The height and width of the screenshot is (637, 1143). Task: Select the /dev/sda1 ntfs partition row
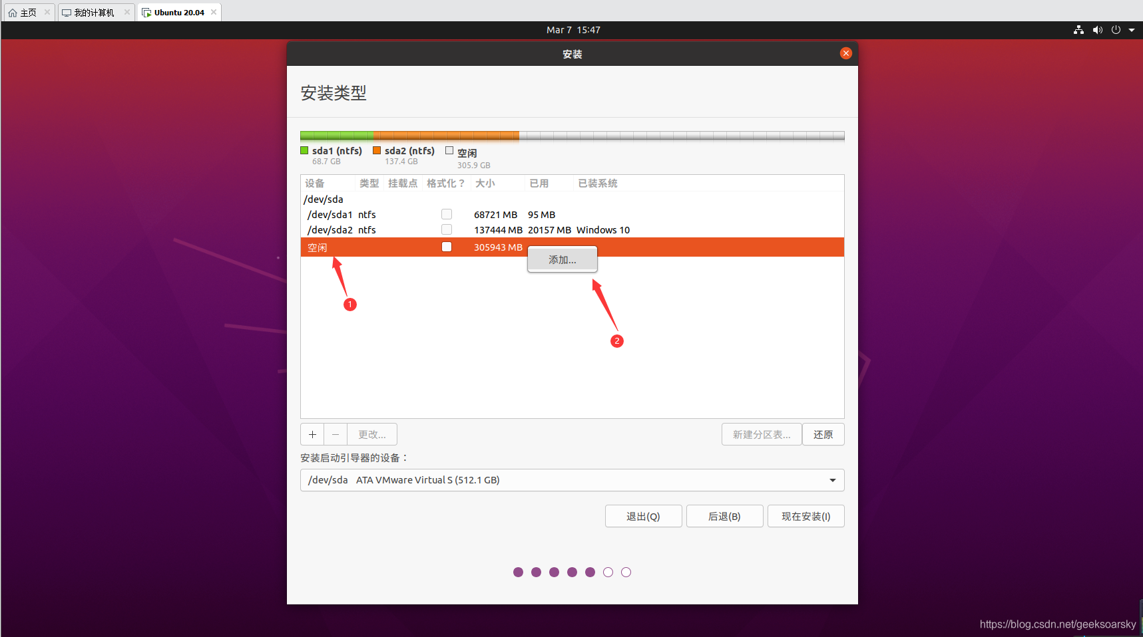[x=572, y=214]
